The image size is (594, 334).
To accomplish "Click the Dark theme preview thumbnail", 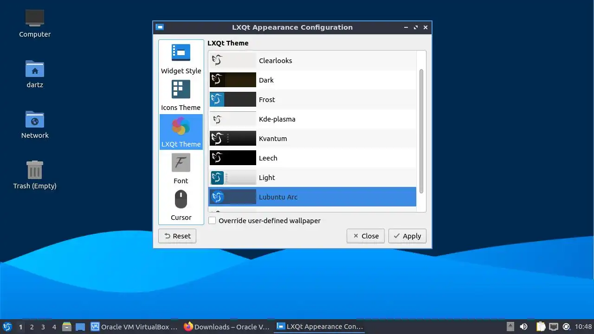I will 233,80.
